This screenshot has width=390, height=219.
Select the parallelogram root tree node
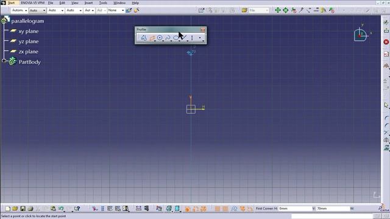tap(27, 21)
